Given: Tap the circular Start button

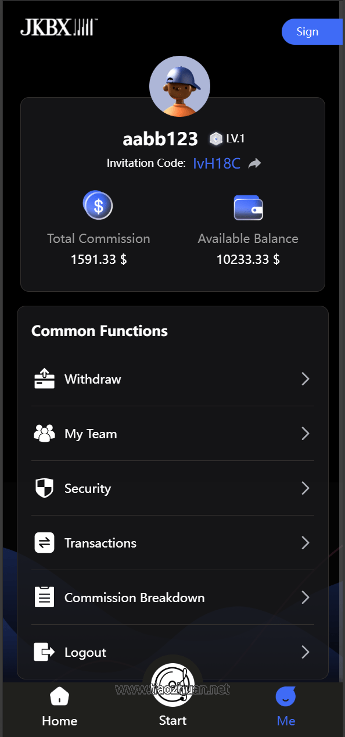Looking at the screenshot, I should (x=172, y=685).
